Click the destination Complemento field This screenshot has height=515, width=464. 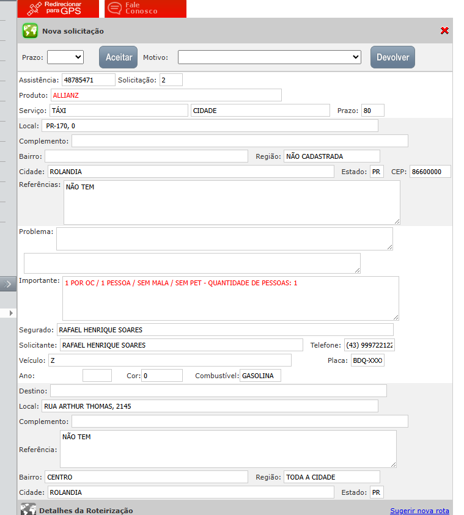(240, 422)
